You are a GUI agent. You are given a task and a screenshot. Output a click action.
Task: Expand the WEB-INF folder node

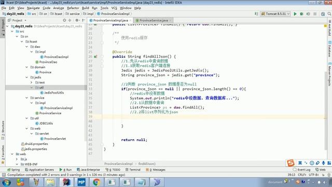tap(17, 164)
